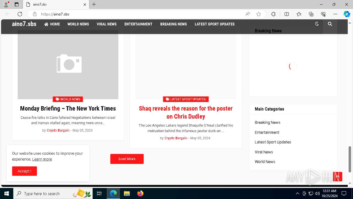Open Learn more cookie policy link
The image size is (353, 199).
click(42, 159)
